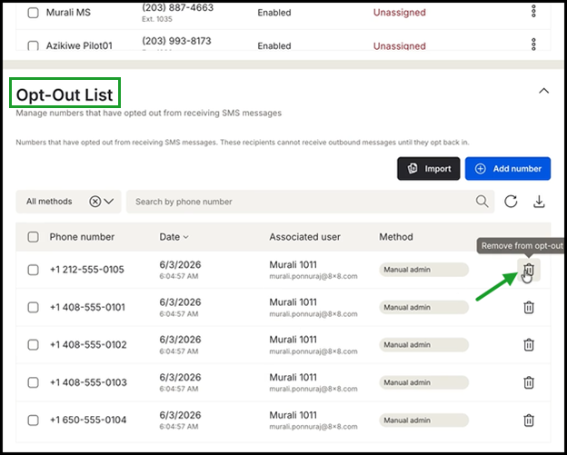Select the Azikiwe Pilot01 checkbox
Viewport: 567px width, 455px height.
click(34, 46)
